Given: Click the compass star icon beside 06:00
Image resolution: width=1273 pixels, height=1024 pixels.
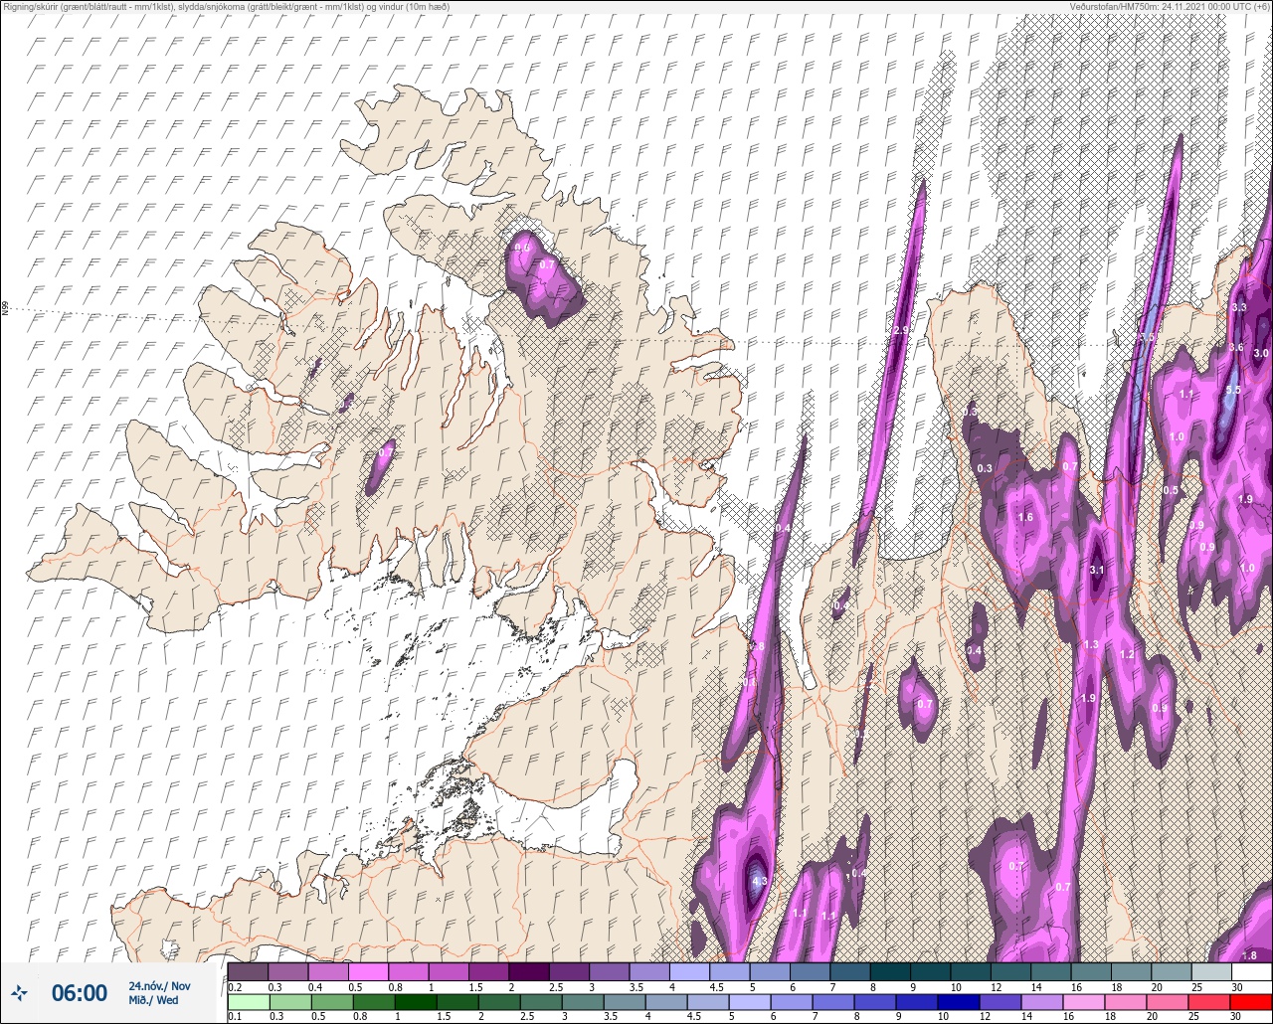Looking at the screenshot, I should (x=19, y=992).
